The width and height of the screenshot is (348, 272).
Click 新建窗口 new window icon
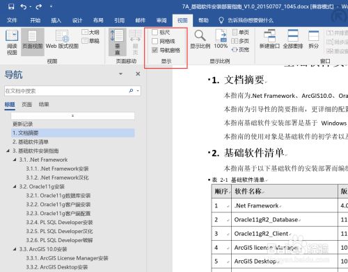click(269, 40)
